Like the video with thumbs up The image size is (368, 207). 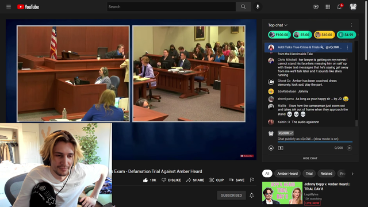pyautogui.click(x=145, y=180)
